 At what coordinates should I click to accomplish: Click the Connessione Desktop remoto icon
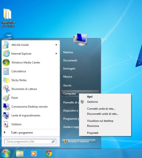tap(6, 107)
